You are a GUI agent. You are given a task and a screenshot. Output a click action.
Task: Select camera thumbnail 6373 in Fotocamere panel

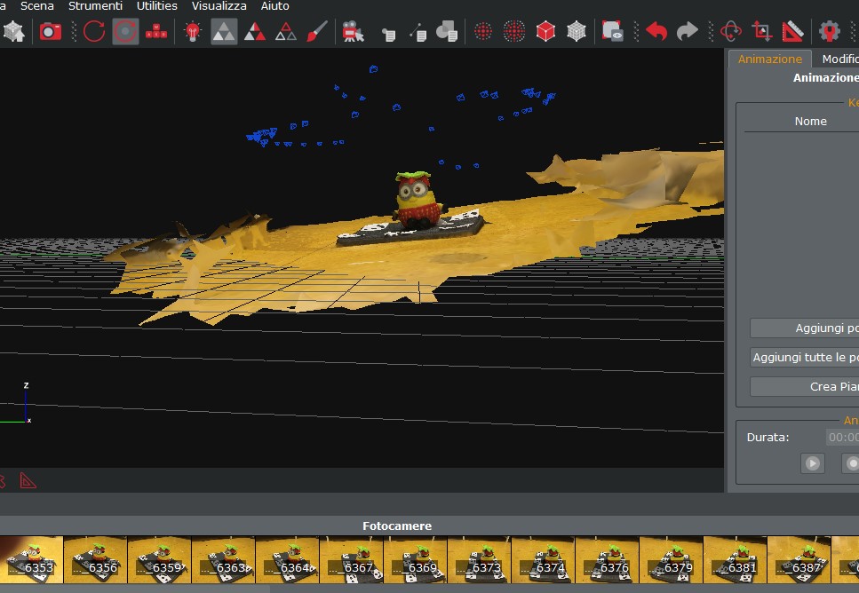[477, 560]
